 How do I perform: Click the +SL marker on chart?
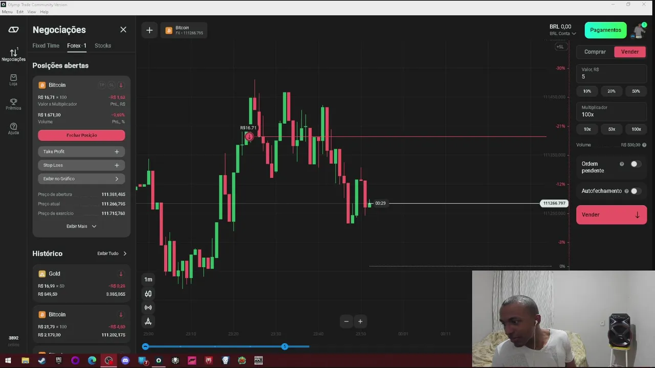click(x=560, y=47)
